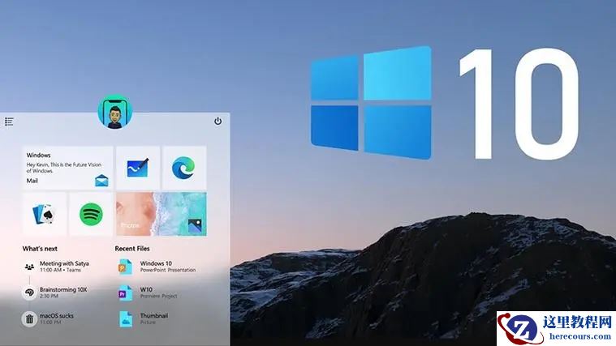Click the Thumbnail picture file icon
The image size is (616, 346).
pyautogui.click(x=126, y=319)
